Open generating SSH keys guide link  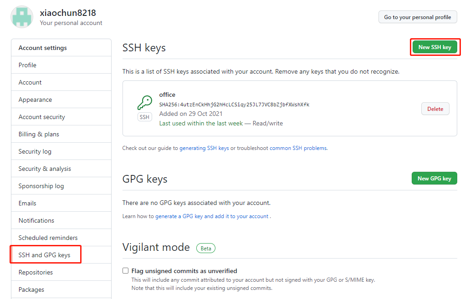coord(204,148)
